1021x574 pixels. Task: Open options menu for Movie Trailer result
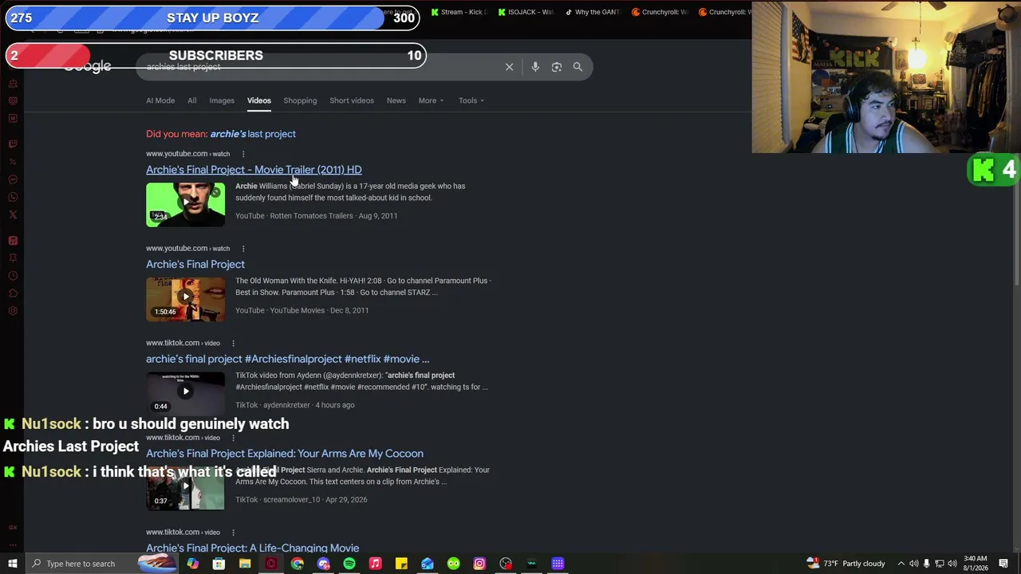(243, 154)
